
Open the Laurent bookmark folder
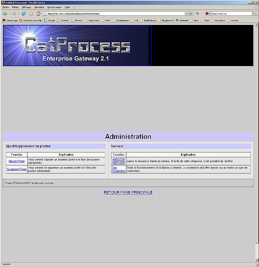[x=233, y=20]
